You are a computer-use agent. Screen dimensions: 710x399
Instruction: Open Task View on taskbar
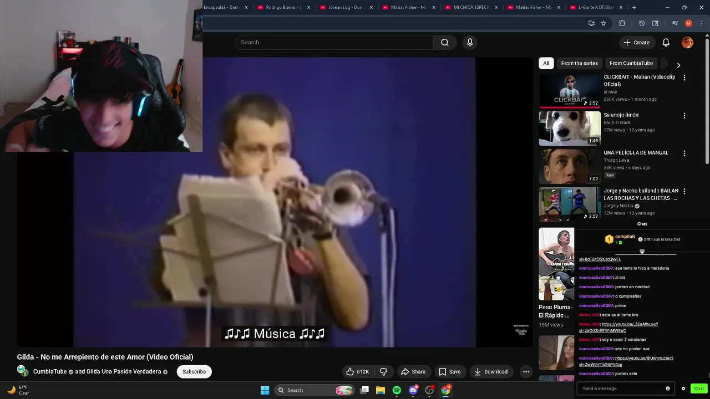click(x=364, y=390)
